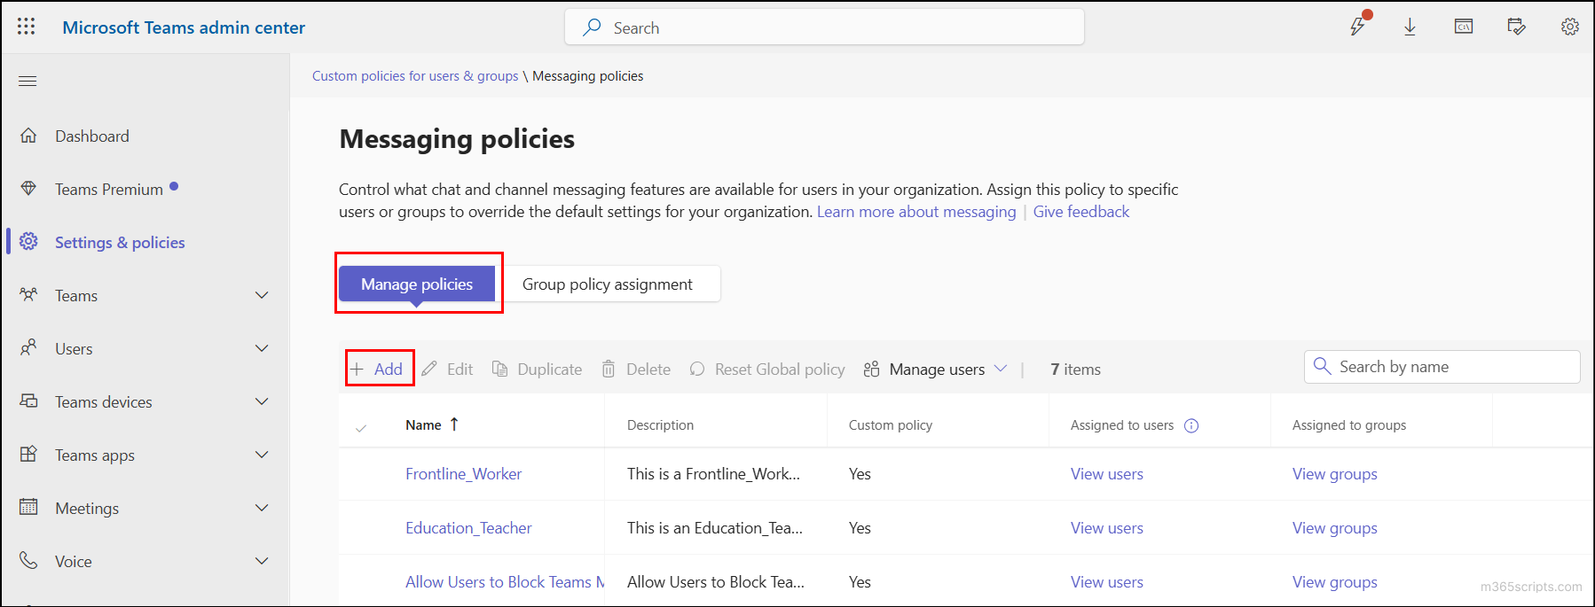Screen dimensions: 1595x607
Task: Click the Meetings calendar icon
Action: [x=28, y=508]
